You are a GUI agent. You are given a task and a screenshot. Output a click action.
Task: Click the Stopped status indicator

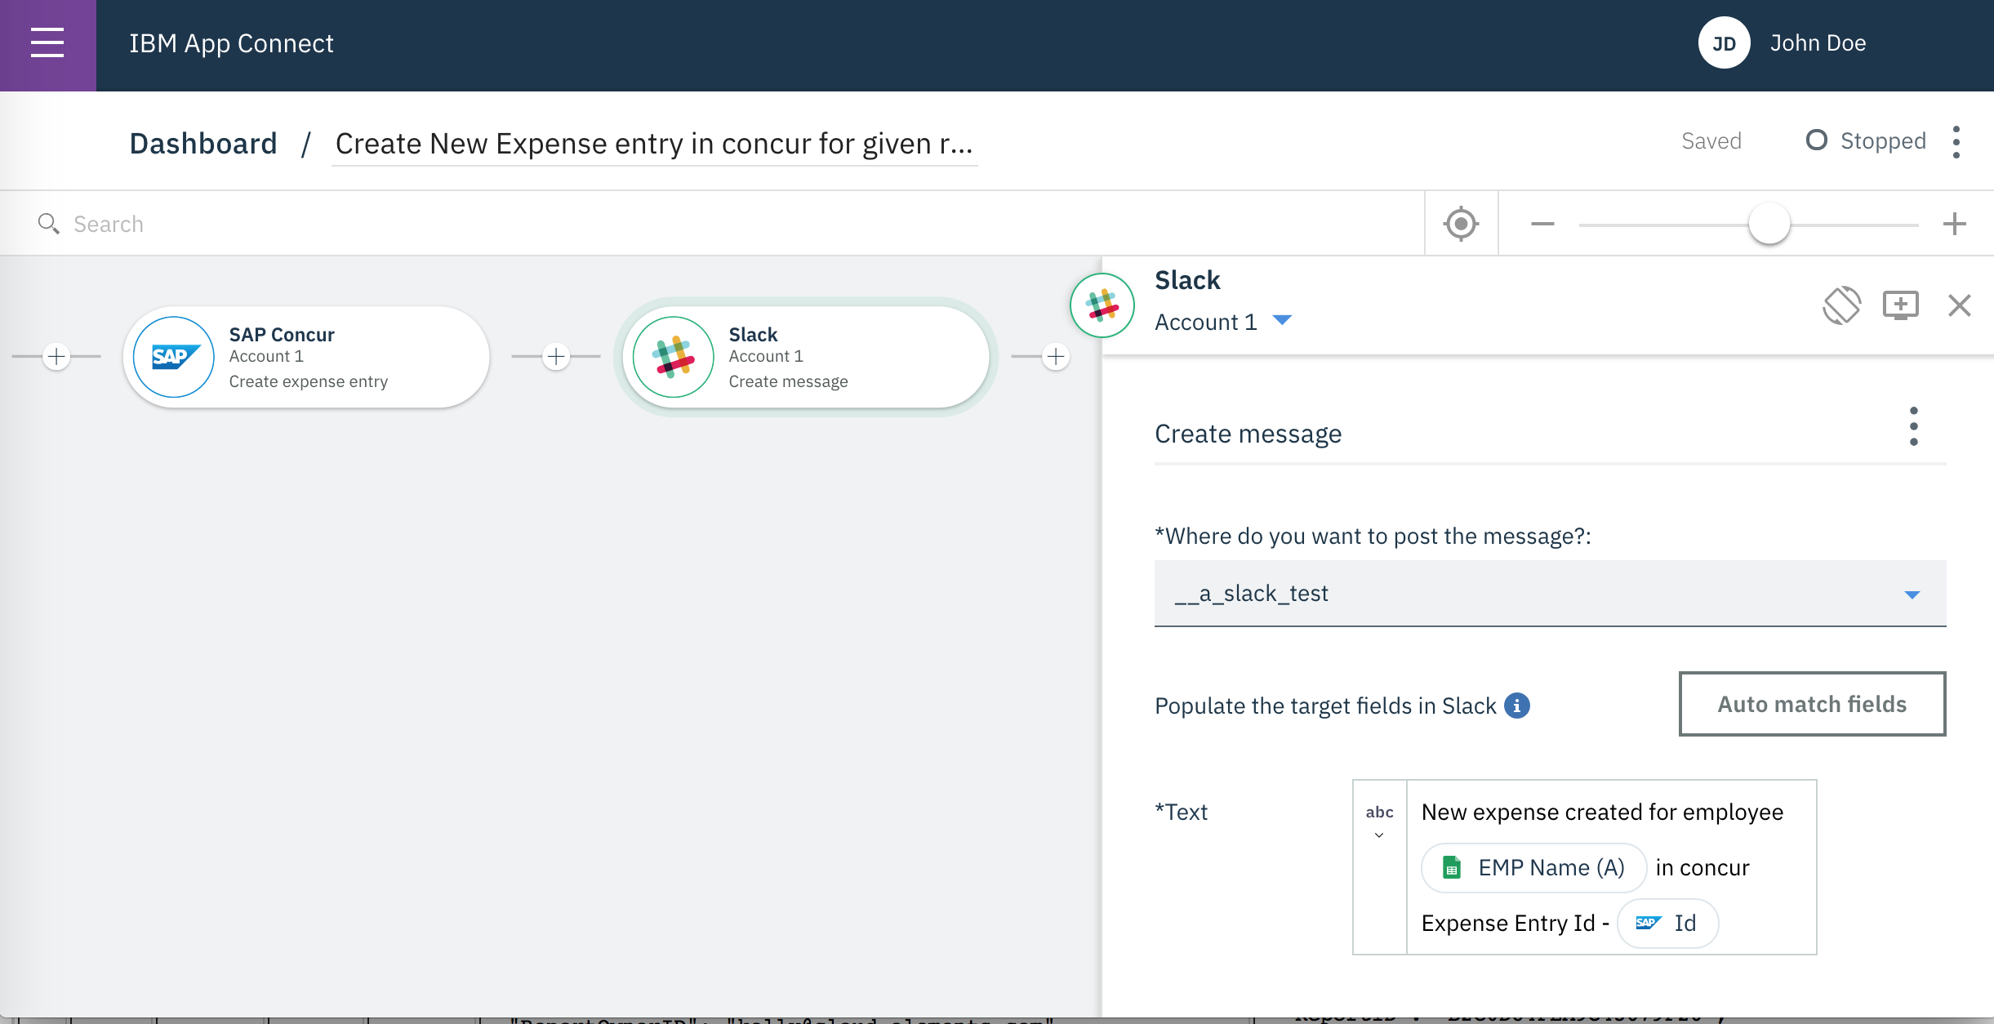point(1866,141)
